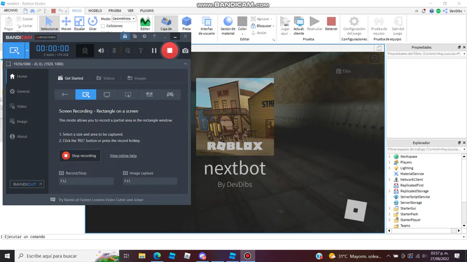Activate the Escalar tool

tap(79, 23)
